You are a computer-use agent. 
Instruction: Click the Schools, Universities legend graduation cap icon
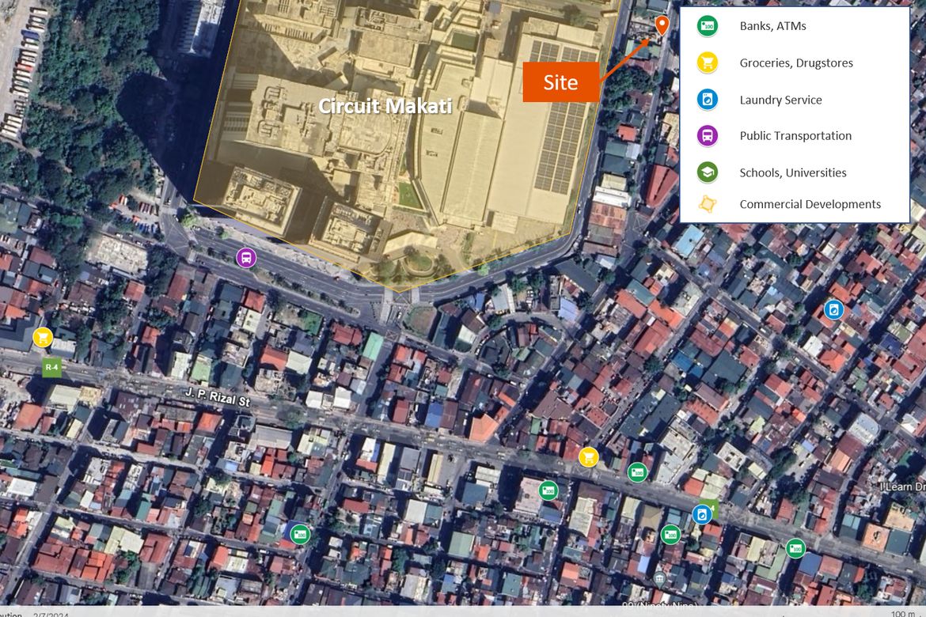[708, 172]
